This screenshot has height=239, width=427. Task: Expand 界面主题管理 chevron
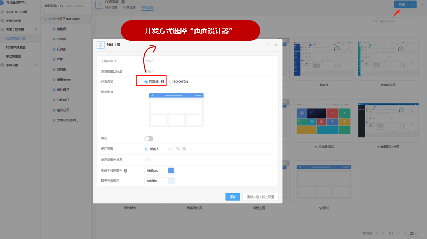coord(36,30)
